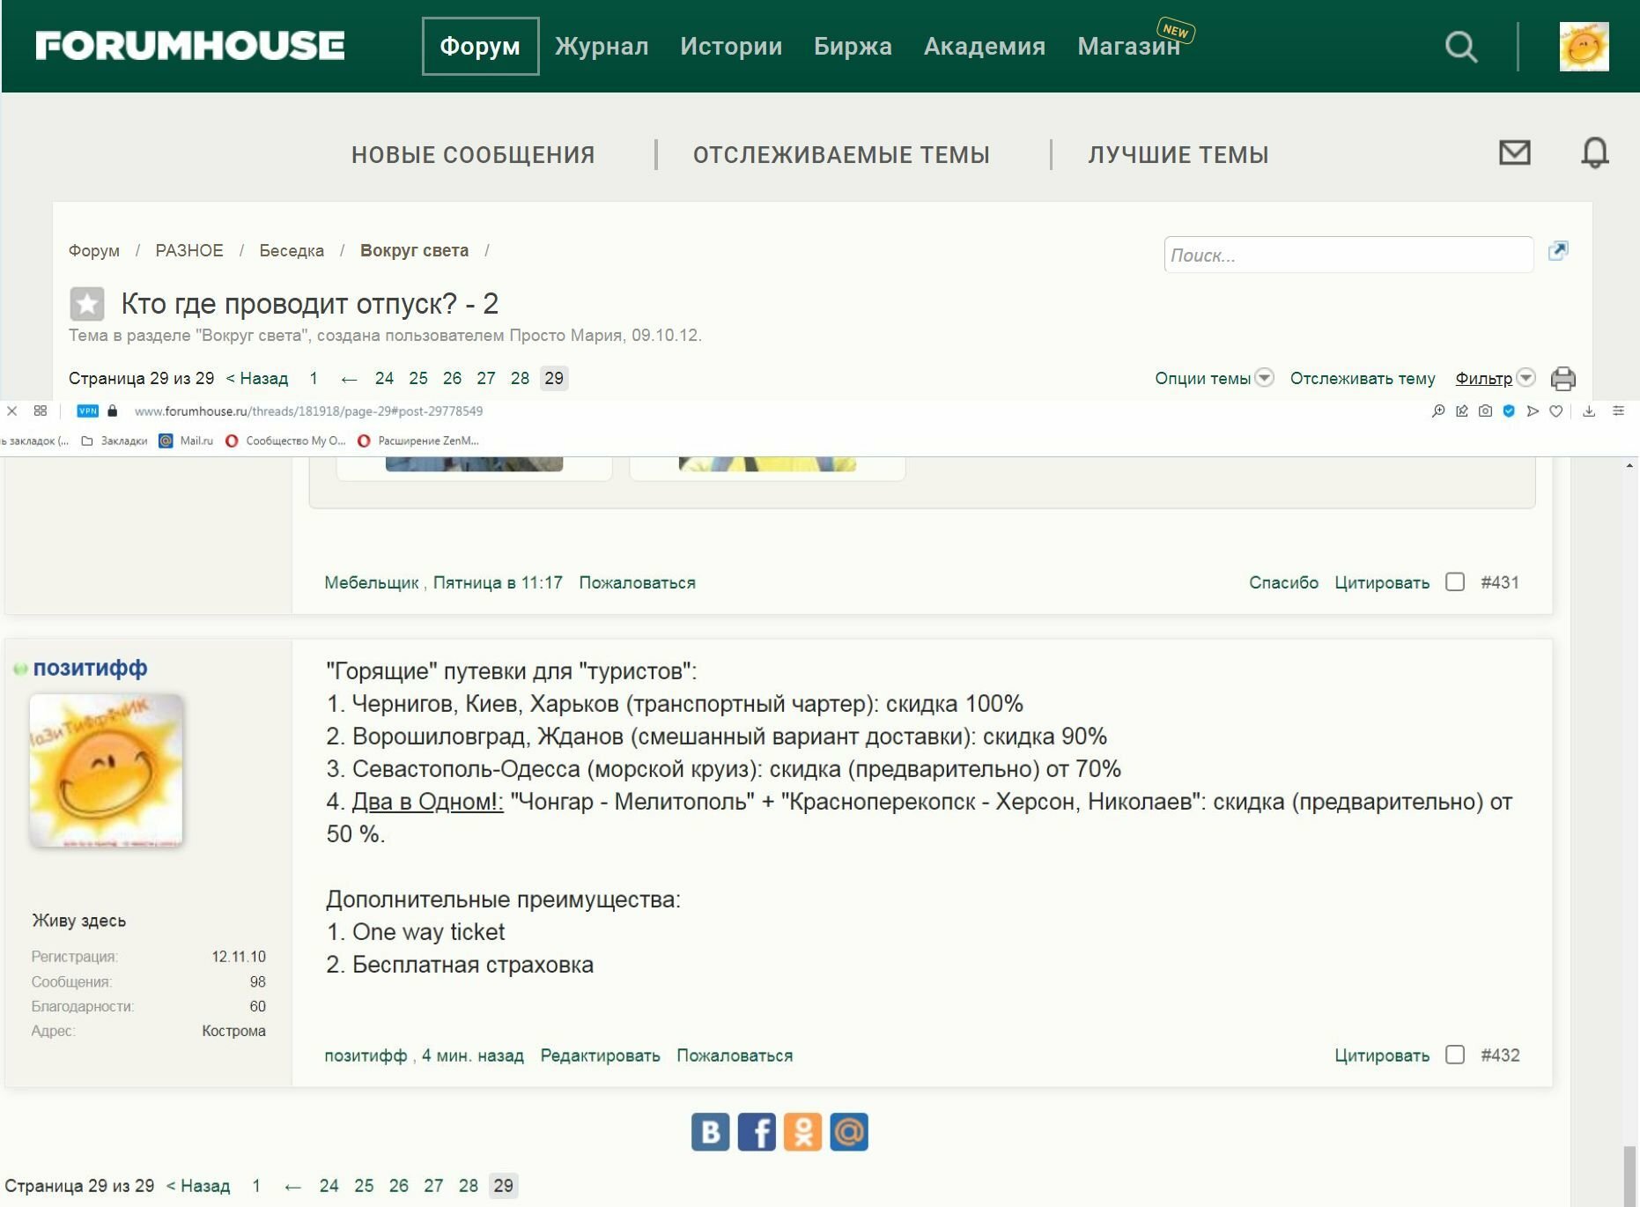Image resolution: width=1640 pixels, height=1207 pixels.
Task: Open the Мебельщик author link on post #431
Action: click(x=371, y=582)
